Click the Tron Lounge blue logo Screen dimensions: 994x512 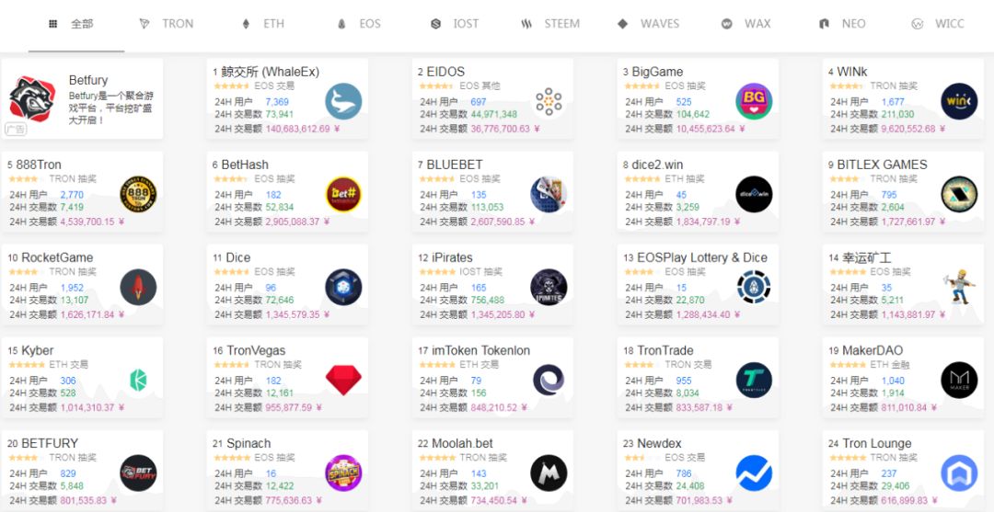[959, 473]
